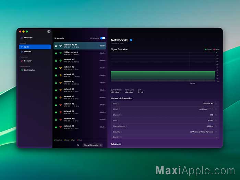Select Network #9 in the list
The height and width of the screenshot is (180, 240).
click(x=80, y=68)
